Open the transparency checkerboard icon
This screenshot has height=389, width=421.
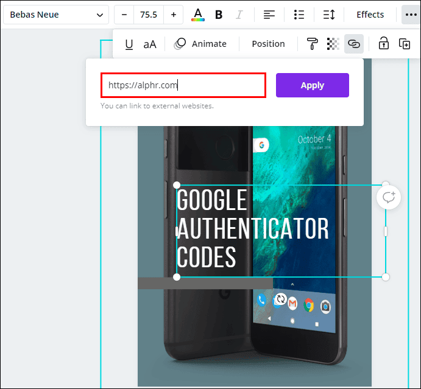point(333,44)
